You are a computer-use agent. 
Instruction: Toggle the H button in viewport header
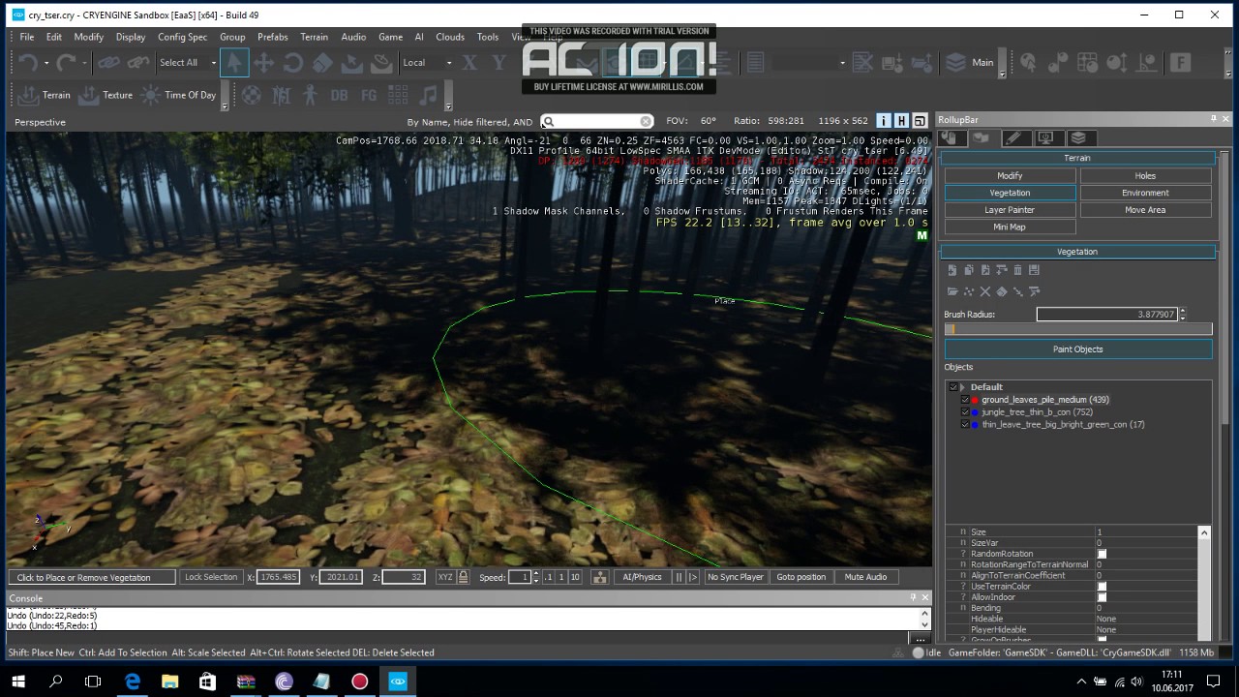click(x=901, y=121)
